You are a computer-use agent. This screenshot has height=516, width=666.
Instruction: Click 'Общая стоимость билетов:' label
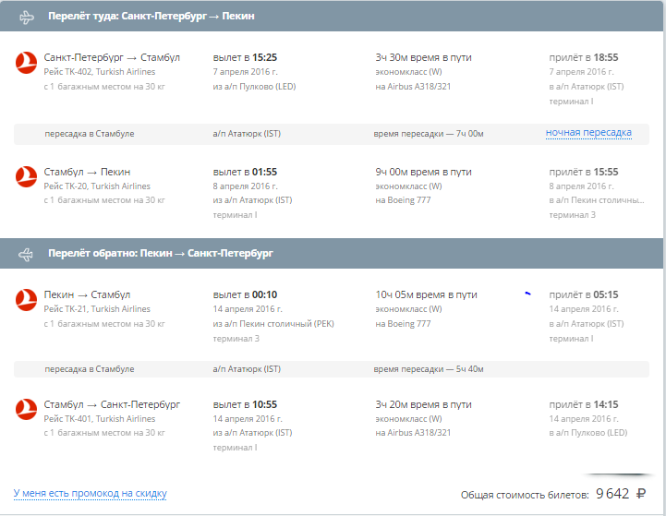click(525, 495)
